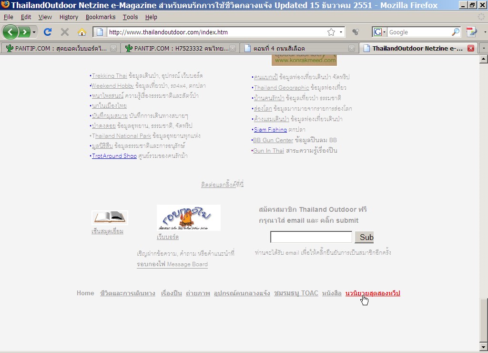Open footer link ถ่ายภาพ
This screenshot has width=488, height=353.
coord(198,293)
